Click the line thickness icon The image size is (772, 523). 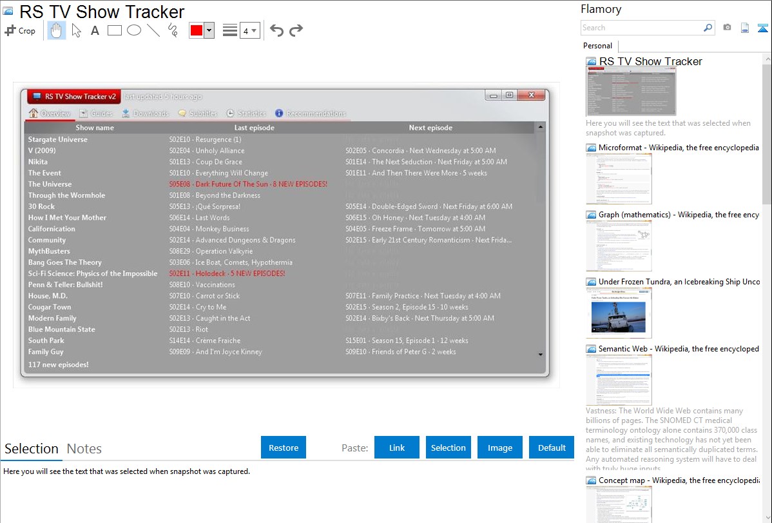pos(229,30)
